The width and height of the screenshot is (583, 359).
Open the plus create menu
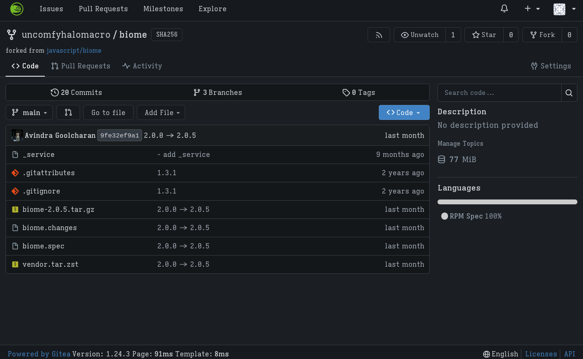click(532, 9)
